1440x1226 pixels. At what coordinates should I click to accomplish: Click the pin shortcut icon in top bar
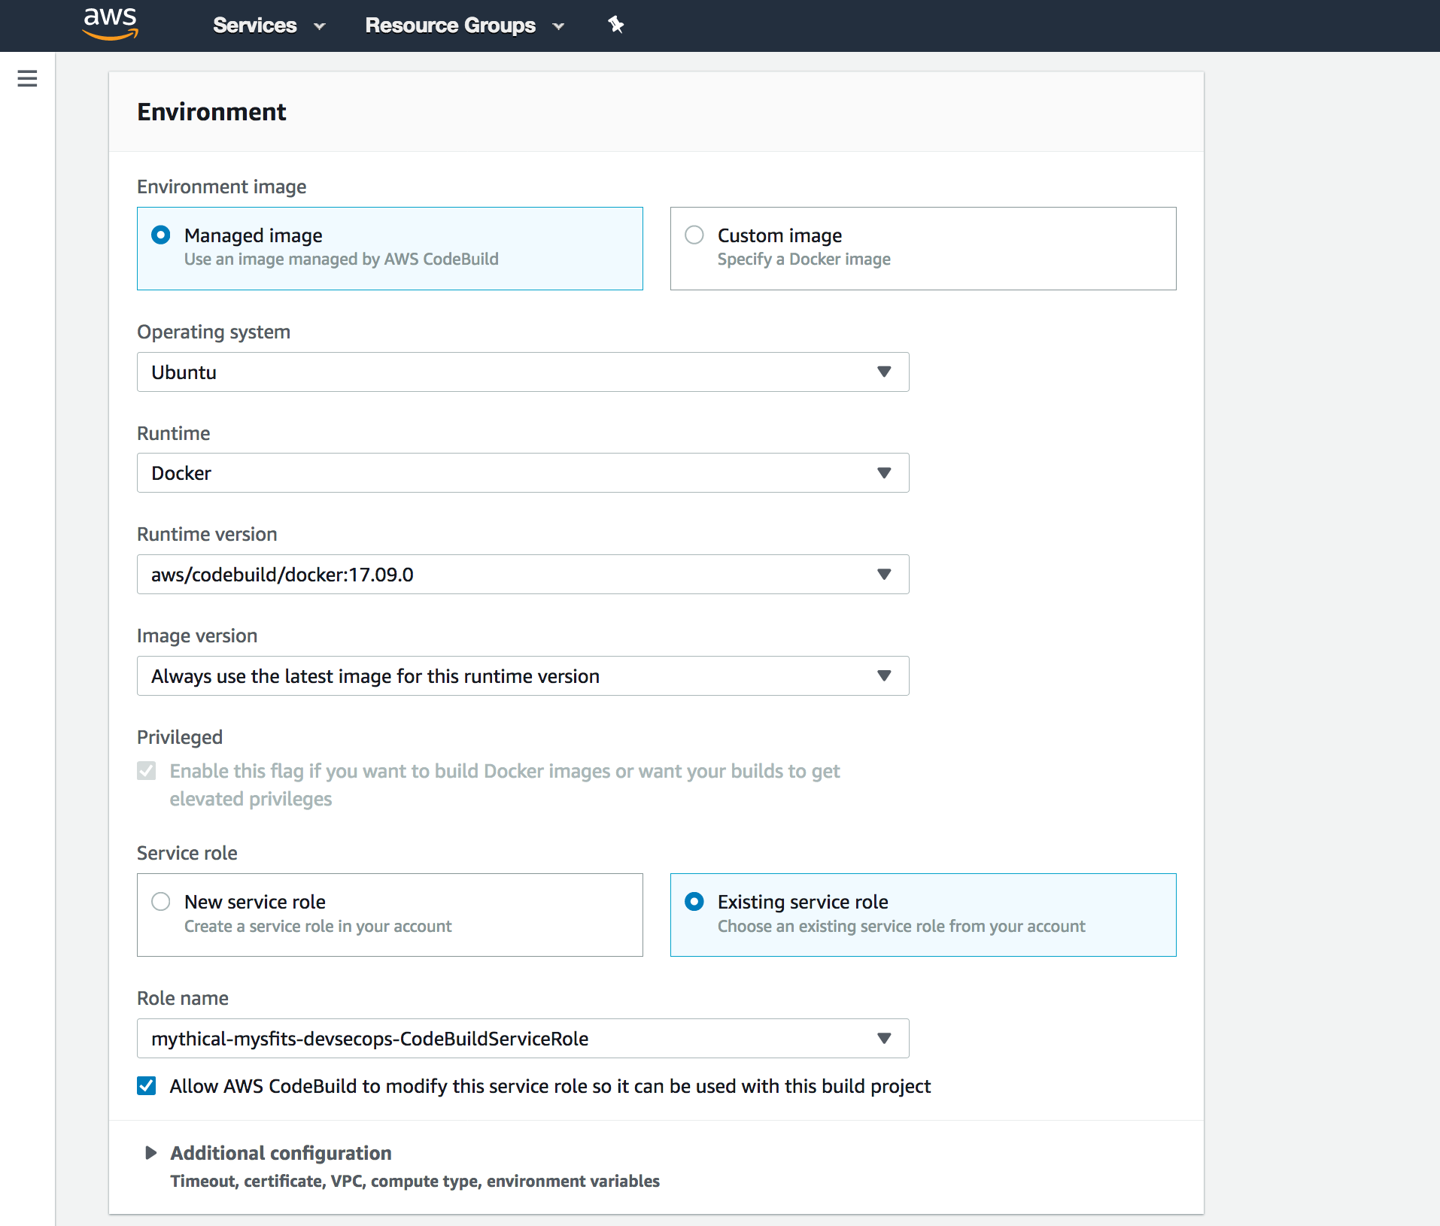pyautogui.click(x=616, y=25)
